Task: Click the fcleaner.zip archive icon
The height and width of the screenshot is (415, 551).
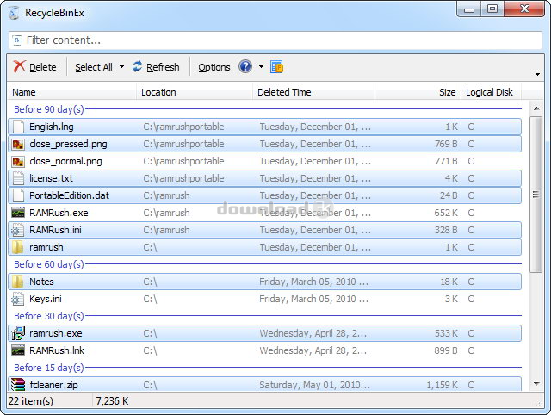Action: [x=18, y=384]
